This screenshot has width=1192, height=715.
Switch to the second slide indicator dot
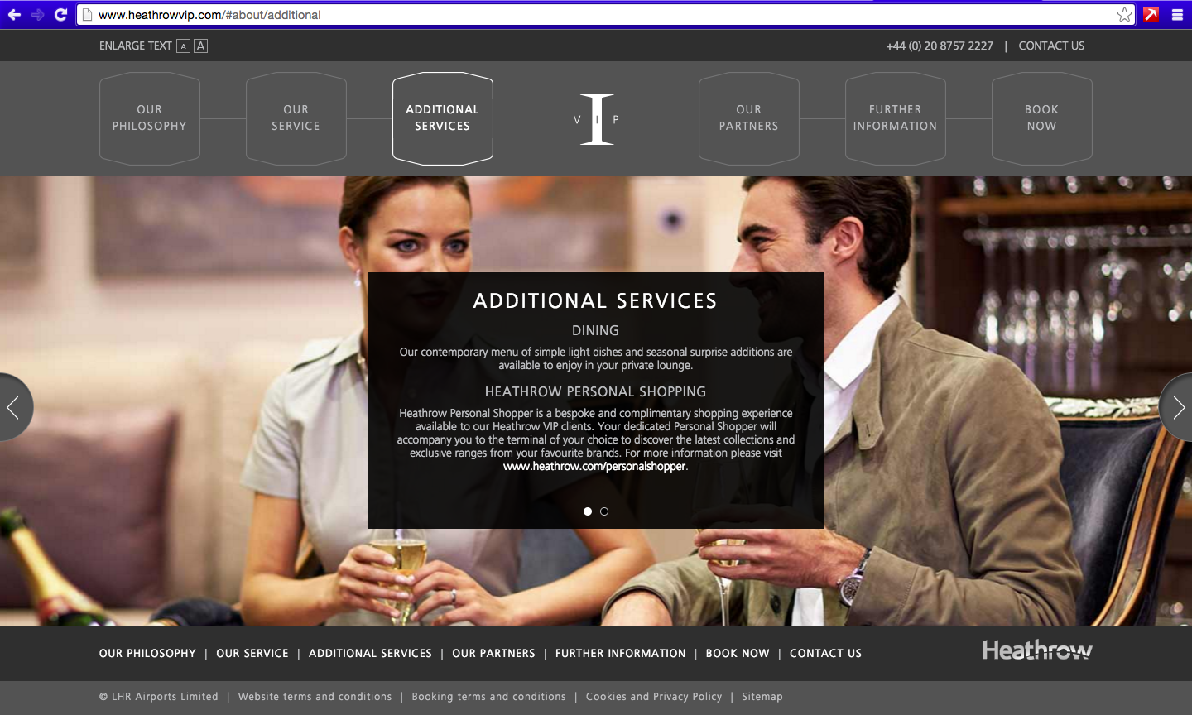(604, 511)
